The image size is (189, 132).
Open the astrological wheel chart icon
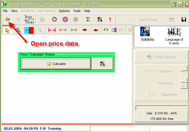[x=65, y=19]
